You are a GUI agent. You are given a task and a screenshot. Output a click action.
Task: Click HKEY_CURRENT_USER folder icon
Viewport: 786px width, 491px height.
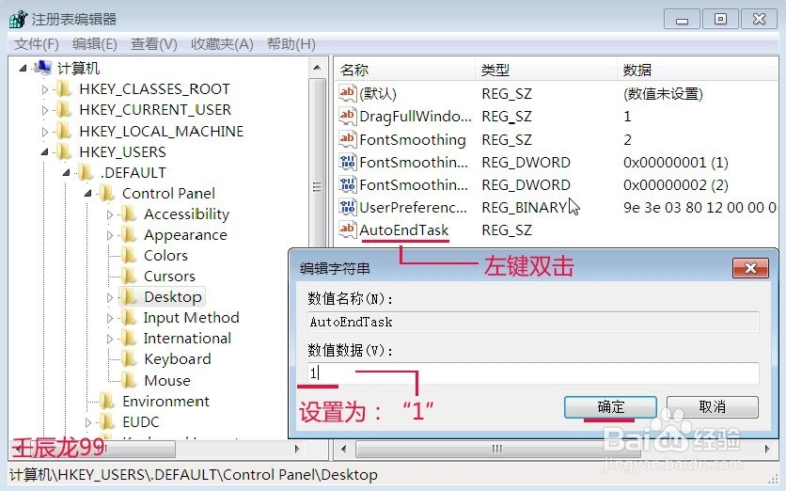click(64, 110)
